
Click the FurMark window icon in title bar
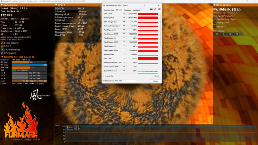point(2,1)
